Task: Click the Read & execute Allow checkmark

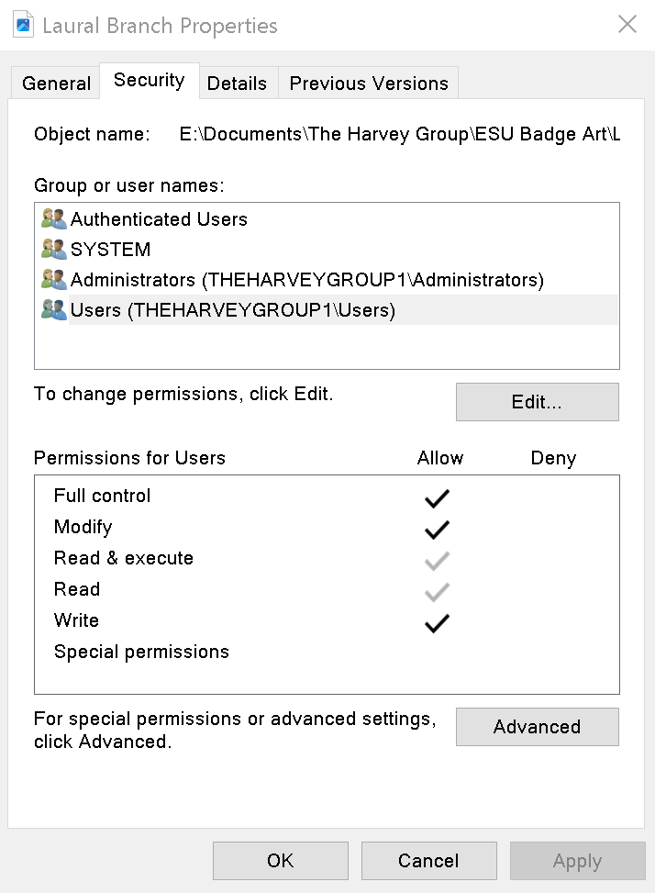Action: pos(437,560)
